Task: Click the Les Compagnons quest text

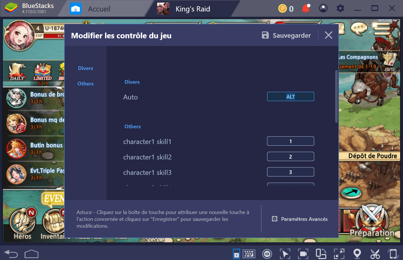Action: 358,57
